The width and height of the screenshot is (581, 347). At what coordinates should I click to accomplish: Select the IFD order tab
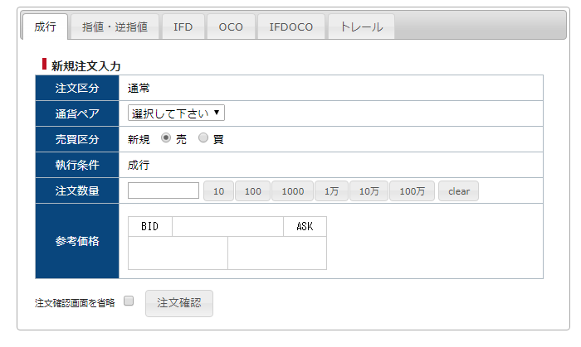[x=183, y=27]
